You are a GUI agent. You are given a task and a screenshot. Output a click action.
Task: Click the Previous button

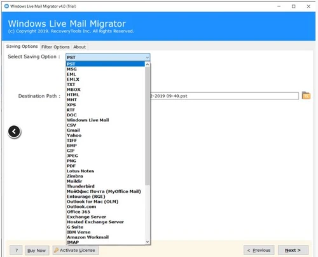(x=259, y=250)
